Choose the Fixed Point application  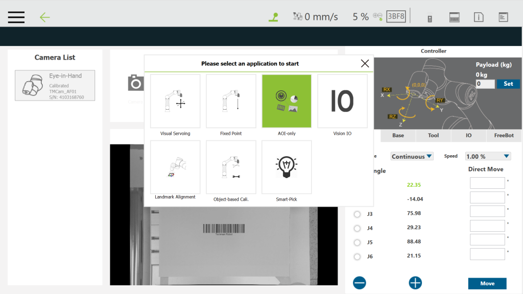tap(231, 101)
